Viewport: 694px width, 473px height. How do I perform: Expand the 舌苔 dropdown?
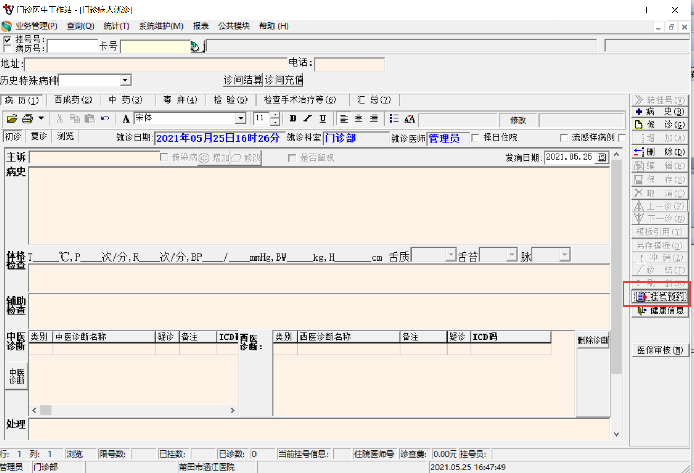[x=512, y=255]
